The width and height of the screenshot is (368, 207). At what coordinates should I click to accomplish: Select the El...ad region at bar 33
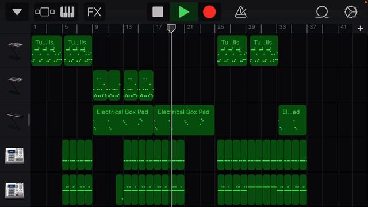click(293, 120)
